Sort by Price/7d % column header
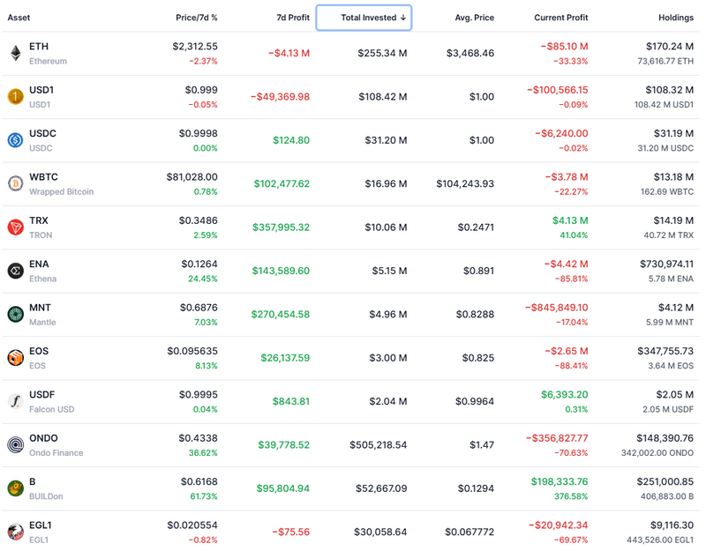706x551 pixels. [196, 18]
